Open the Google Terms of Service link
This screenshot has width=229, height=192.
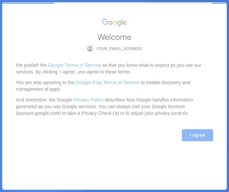[x=74, y=65]
